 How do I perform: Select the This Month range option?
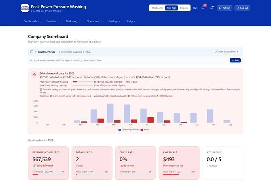(x=157, y=8)
